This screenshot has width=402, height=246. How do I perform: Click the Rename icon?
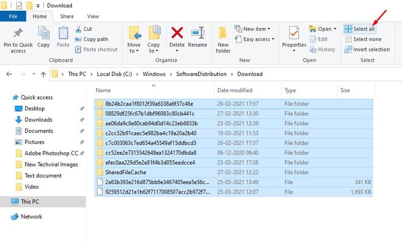click(197, 33)
